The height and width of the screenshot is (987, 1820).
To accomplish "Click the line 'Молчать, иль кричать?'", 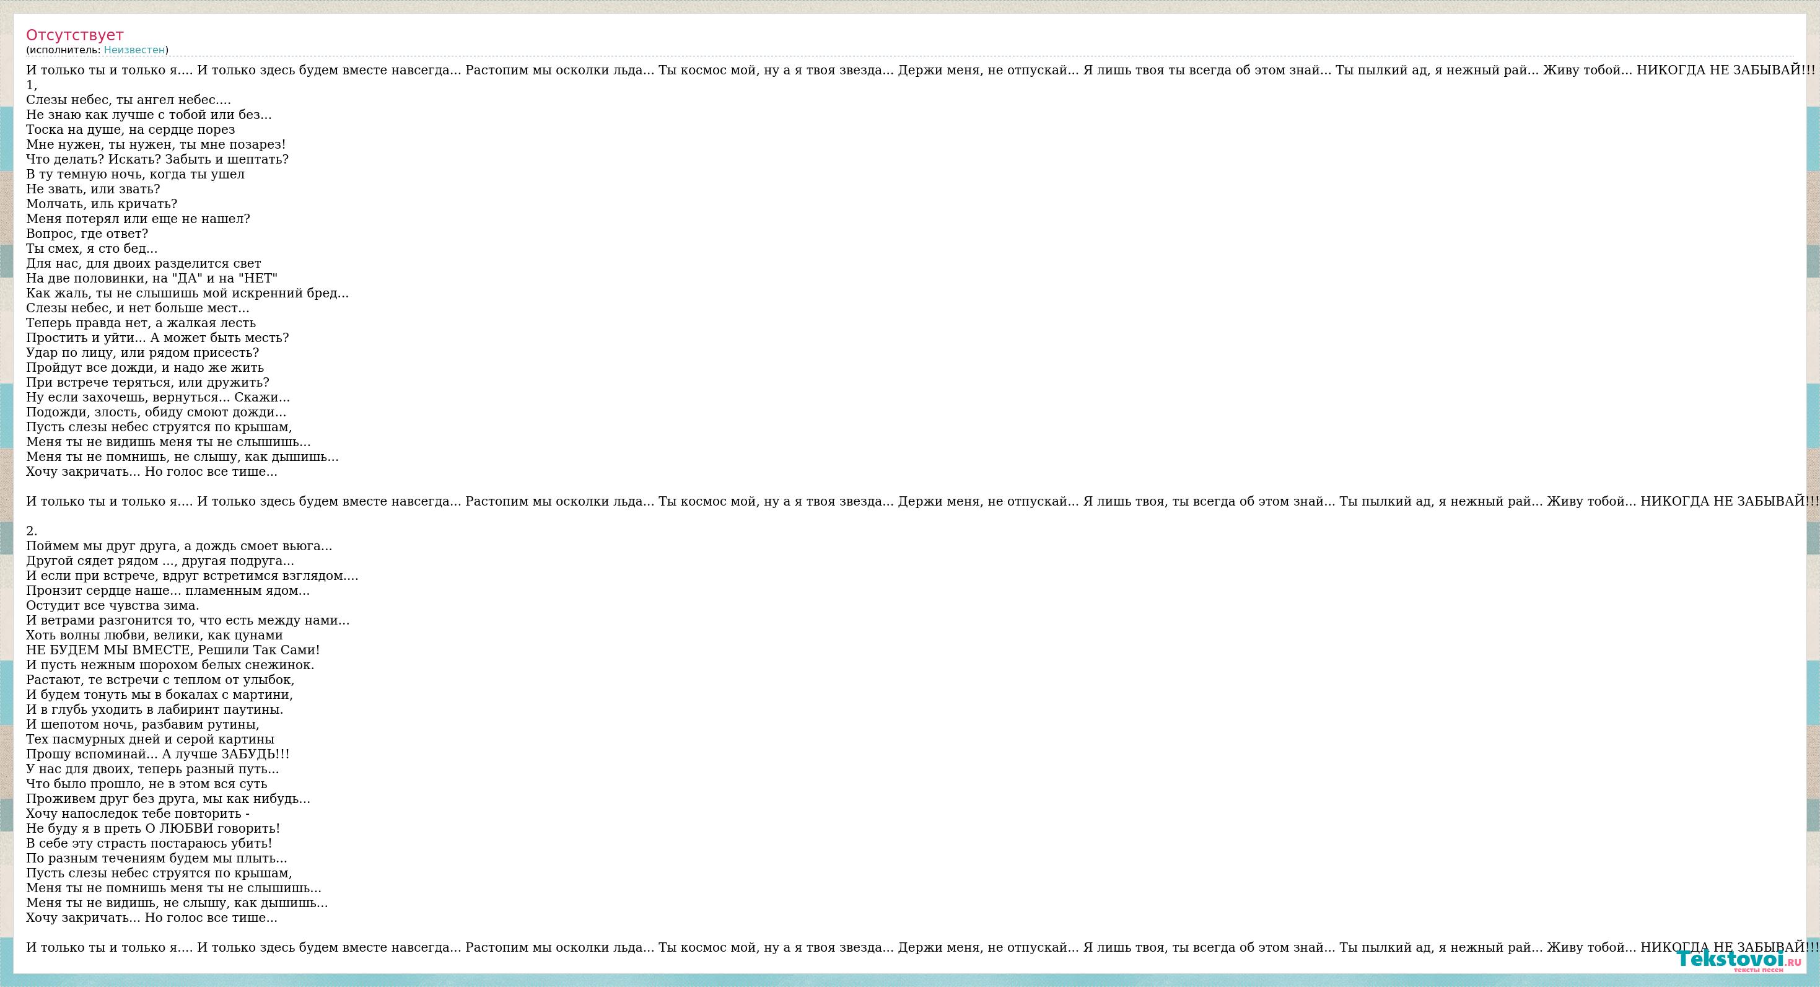I will (x=102, y=203).
